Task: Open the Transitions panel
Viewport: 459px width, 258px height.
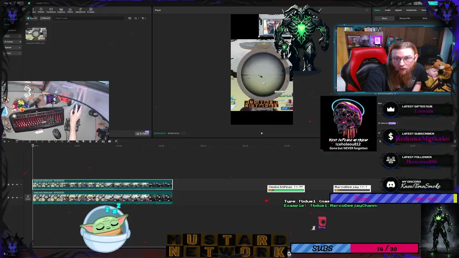Action: pyautogui.click(x=51, y=10)
